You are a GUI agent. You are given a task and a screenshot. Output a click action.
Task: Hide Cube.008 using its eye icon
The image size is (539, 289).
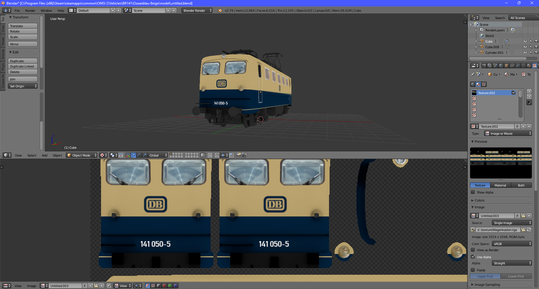click(x=525, y=47)
